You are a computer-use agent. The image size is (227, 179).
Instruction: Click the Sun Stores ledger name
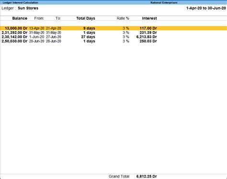(x=28, y=8)
